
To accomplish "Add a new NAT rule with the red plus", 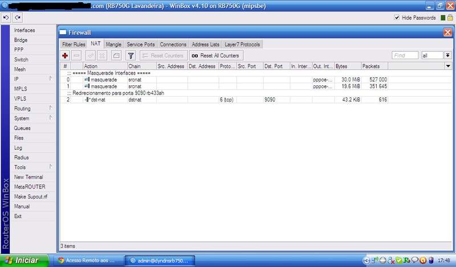I will (x=65, y=55).
